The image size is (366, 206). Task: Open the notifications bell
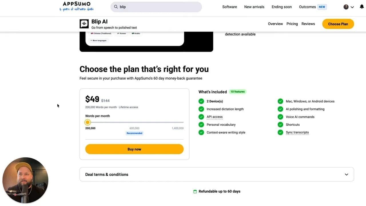coord(362,7)
